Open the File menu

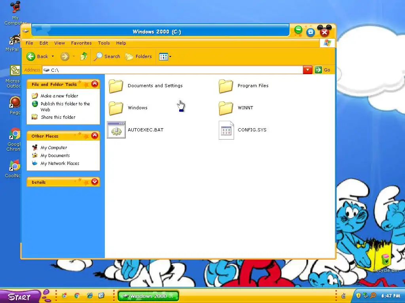pos(29,43)
